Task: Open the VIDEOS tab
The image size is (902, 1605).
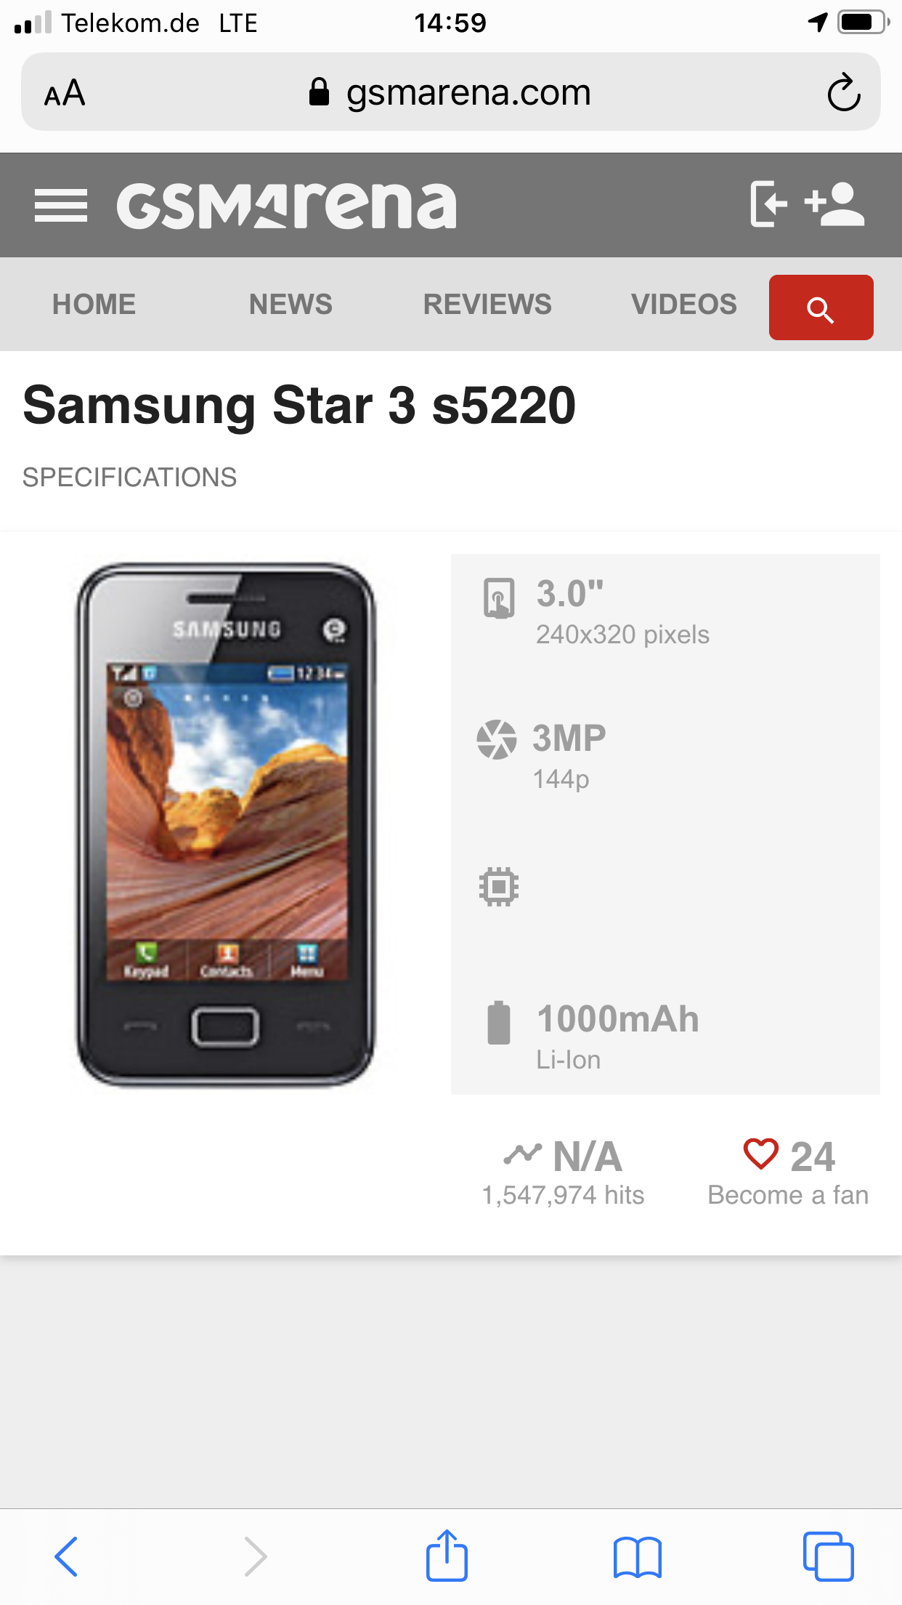Action: tap(684, 305)
